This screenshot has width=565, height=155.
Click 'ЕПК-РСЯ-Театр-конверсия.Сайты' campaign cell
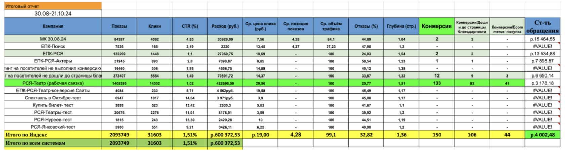click(53, 91)
